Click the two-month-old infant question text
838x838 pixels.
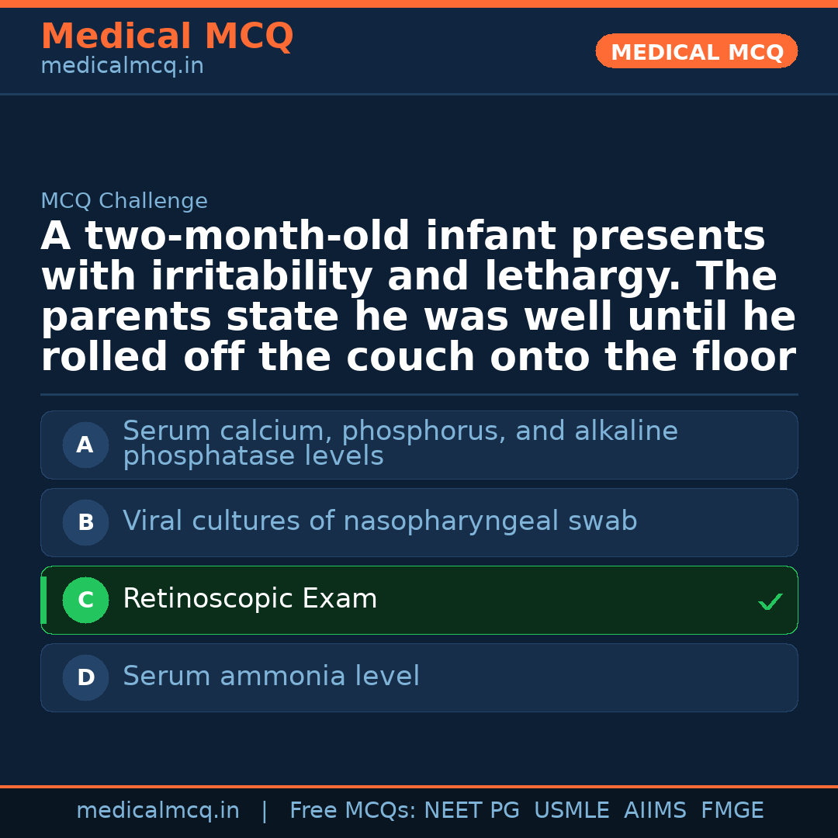coord(418,297)
